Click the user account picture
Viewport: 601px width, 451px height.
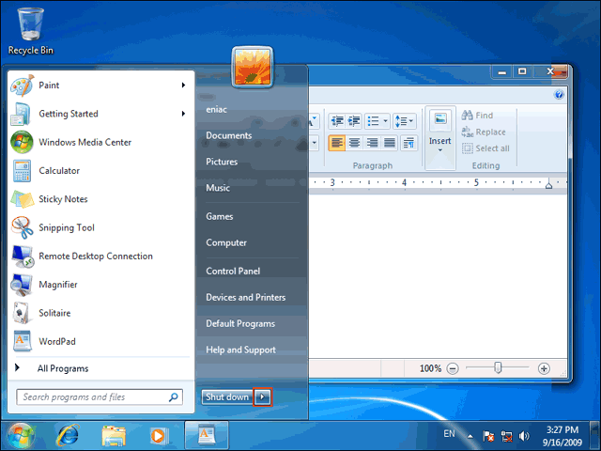[x=253, y=67]
